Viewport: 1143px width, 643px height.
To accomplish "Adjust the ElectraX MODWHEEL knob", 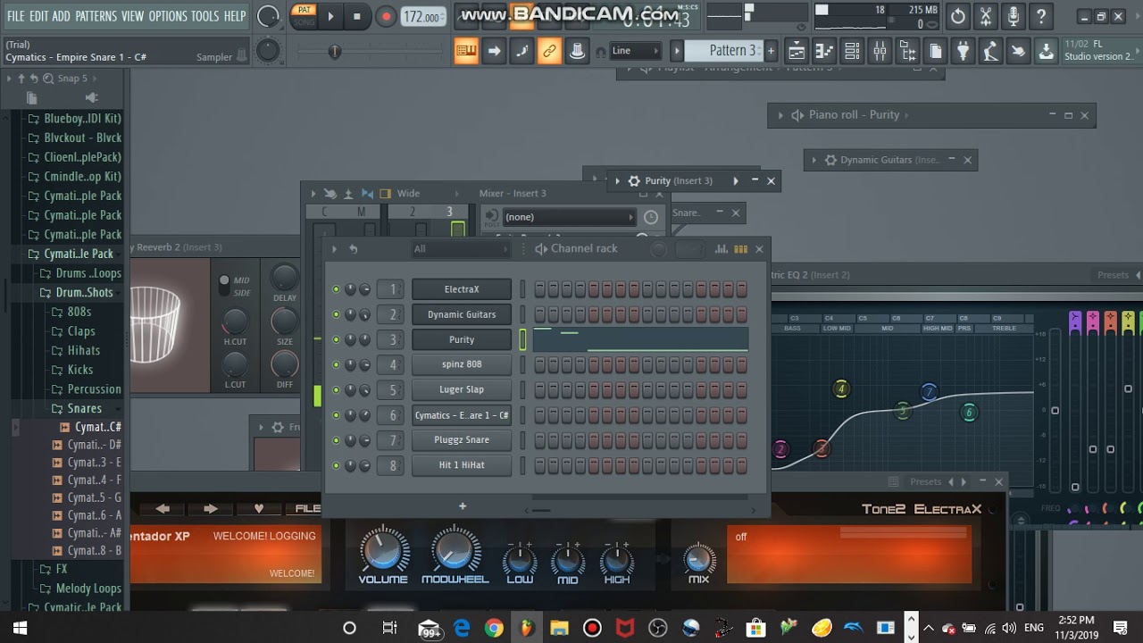I will 455,548.
